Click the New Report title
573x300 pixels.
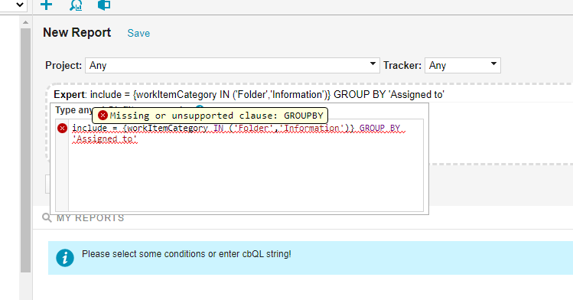click(x=77, y=32)
